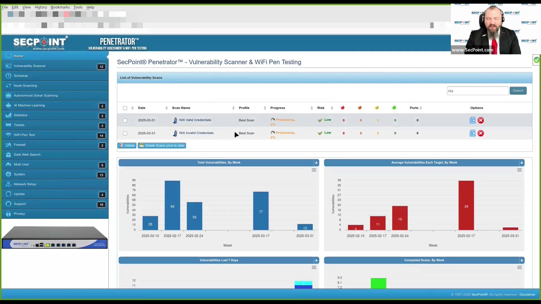
Task: Open the Tools menu
Action: coord(78,7)
